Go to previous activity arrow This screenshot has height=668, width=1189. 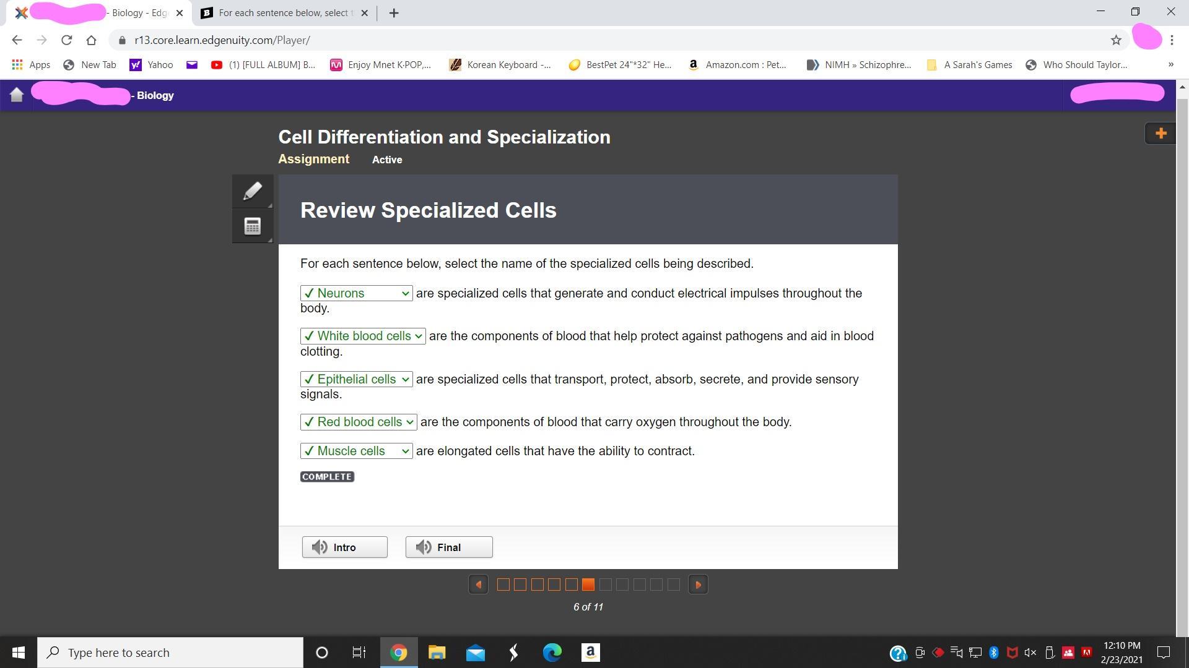(x=478, y=584)
